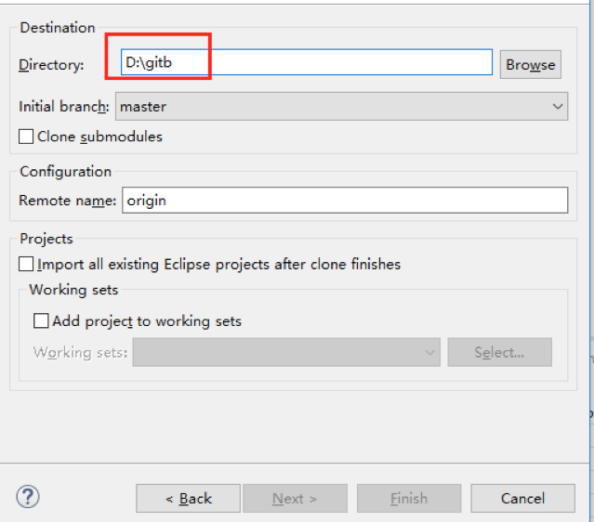Click the Next button
This screenshot has height=522, width=594.
tap(294, 499)
